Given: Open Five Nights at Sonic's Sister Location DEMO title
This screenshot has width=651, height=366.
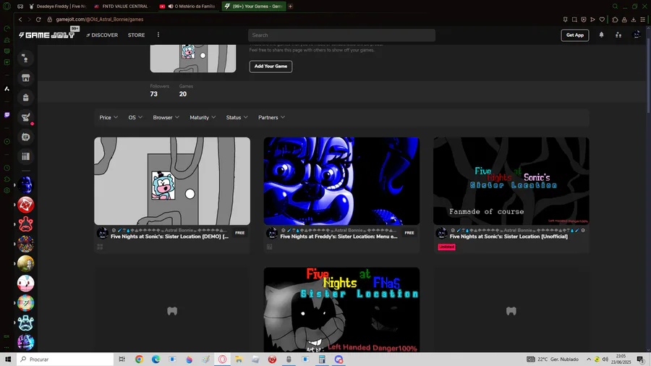Looking at the screenshot, I should pyautogui.click(x=169, y=237).
